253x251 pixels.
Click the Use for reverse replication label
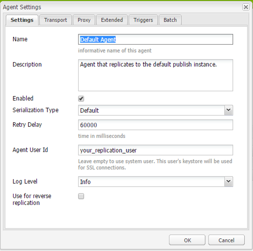(32, 199)
